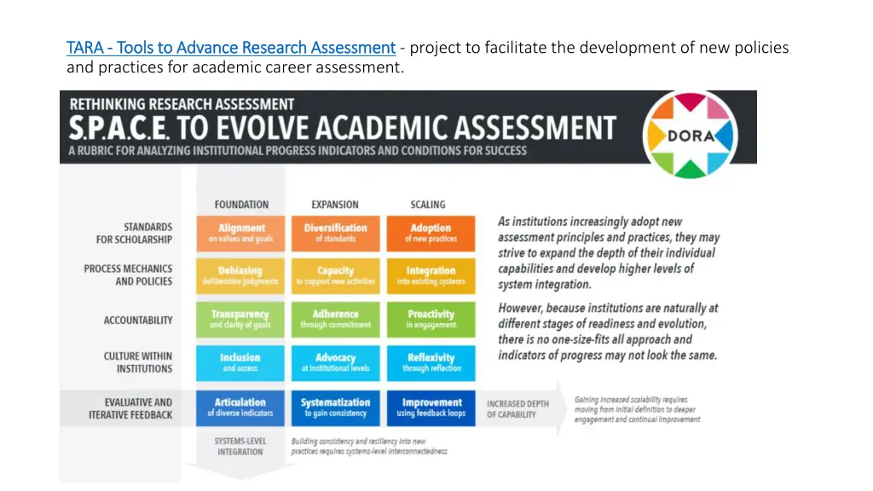873x491 pixels.
Task: Click the INCREASED DEPTH OF CAPABILITY label
Action: [517, 409]
